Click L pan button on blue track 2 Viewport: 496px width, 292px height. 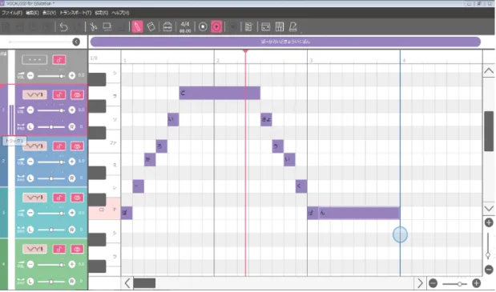(x=30, y=178)
